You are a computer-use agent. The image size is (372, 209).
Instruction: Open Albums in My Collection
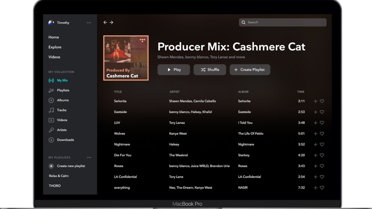pyautogui.click(x=59, y=100)
